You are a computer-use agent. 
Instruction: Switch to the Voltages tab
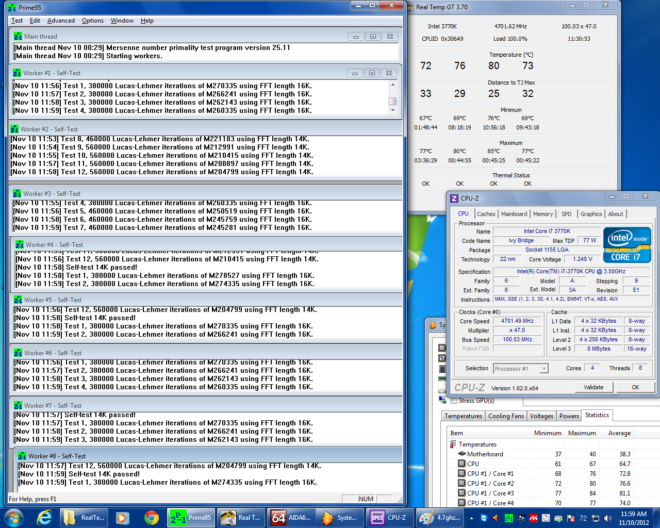[541, 416]
